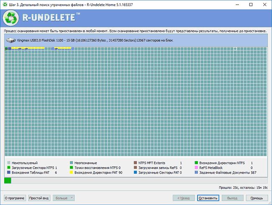The image size is (272, 205).
Task: Click the "NTFS MFT Extents" legend label
Action: point(151,163)
